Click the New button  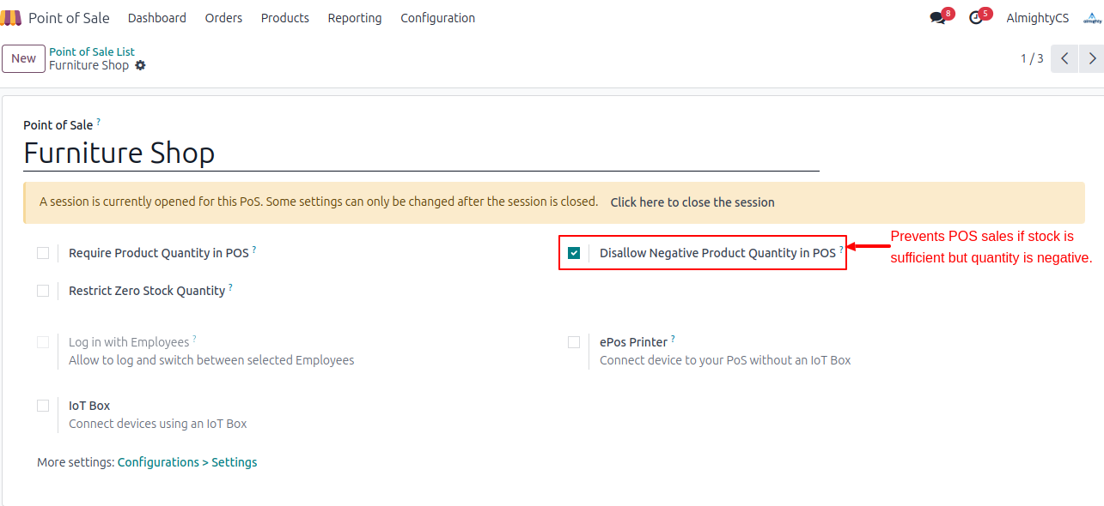pyautogui.click(x=23, y=58)
